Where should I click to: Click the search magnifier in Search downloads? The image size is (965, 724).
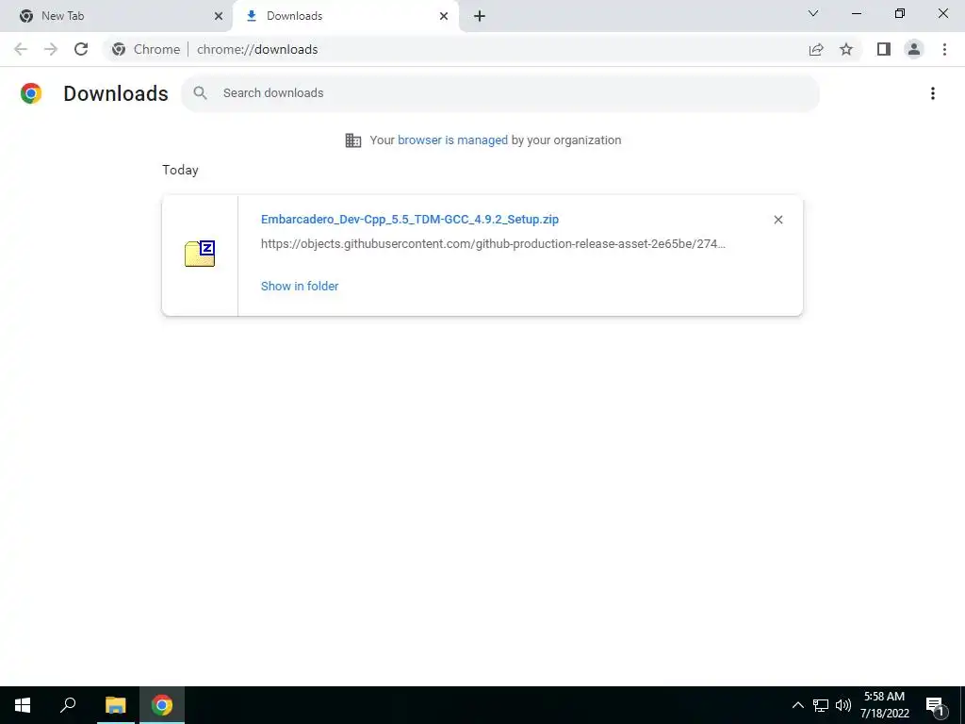200,93
